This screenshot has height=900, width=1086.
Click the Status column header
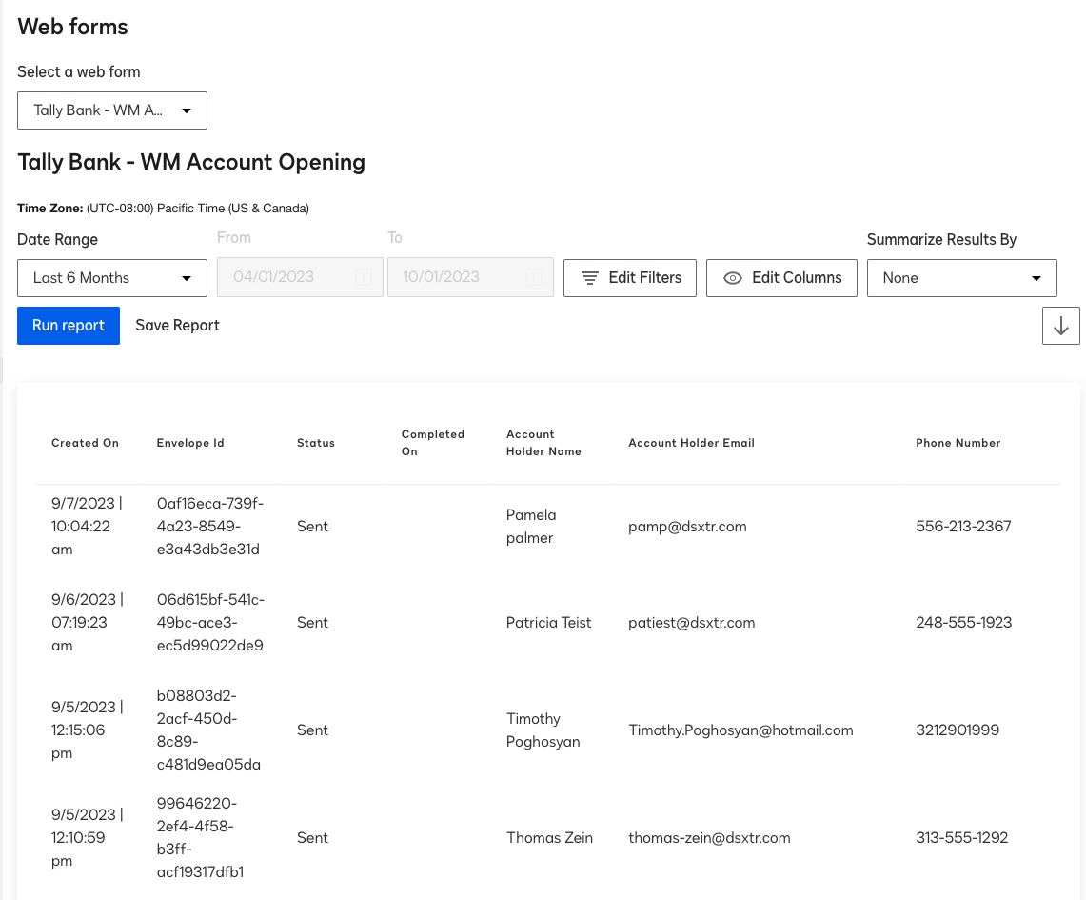click(x=315, y=442)
